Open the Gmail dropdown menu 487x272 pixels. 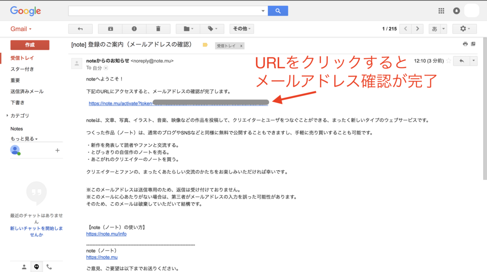(21, 29)
